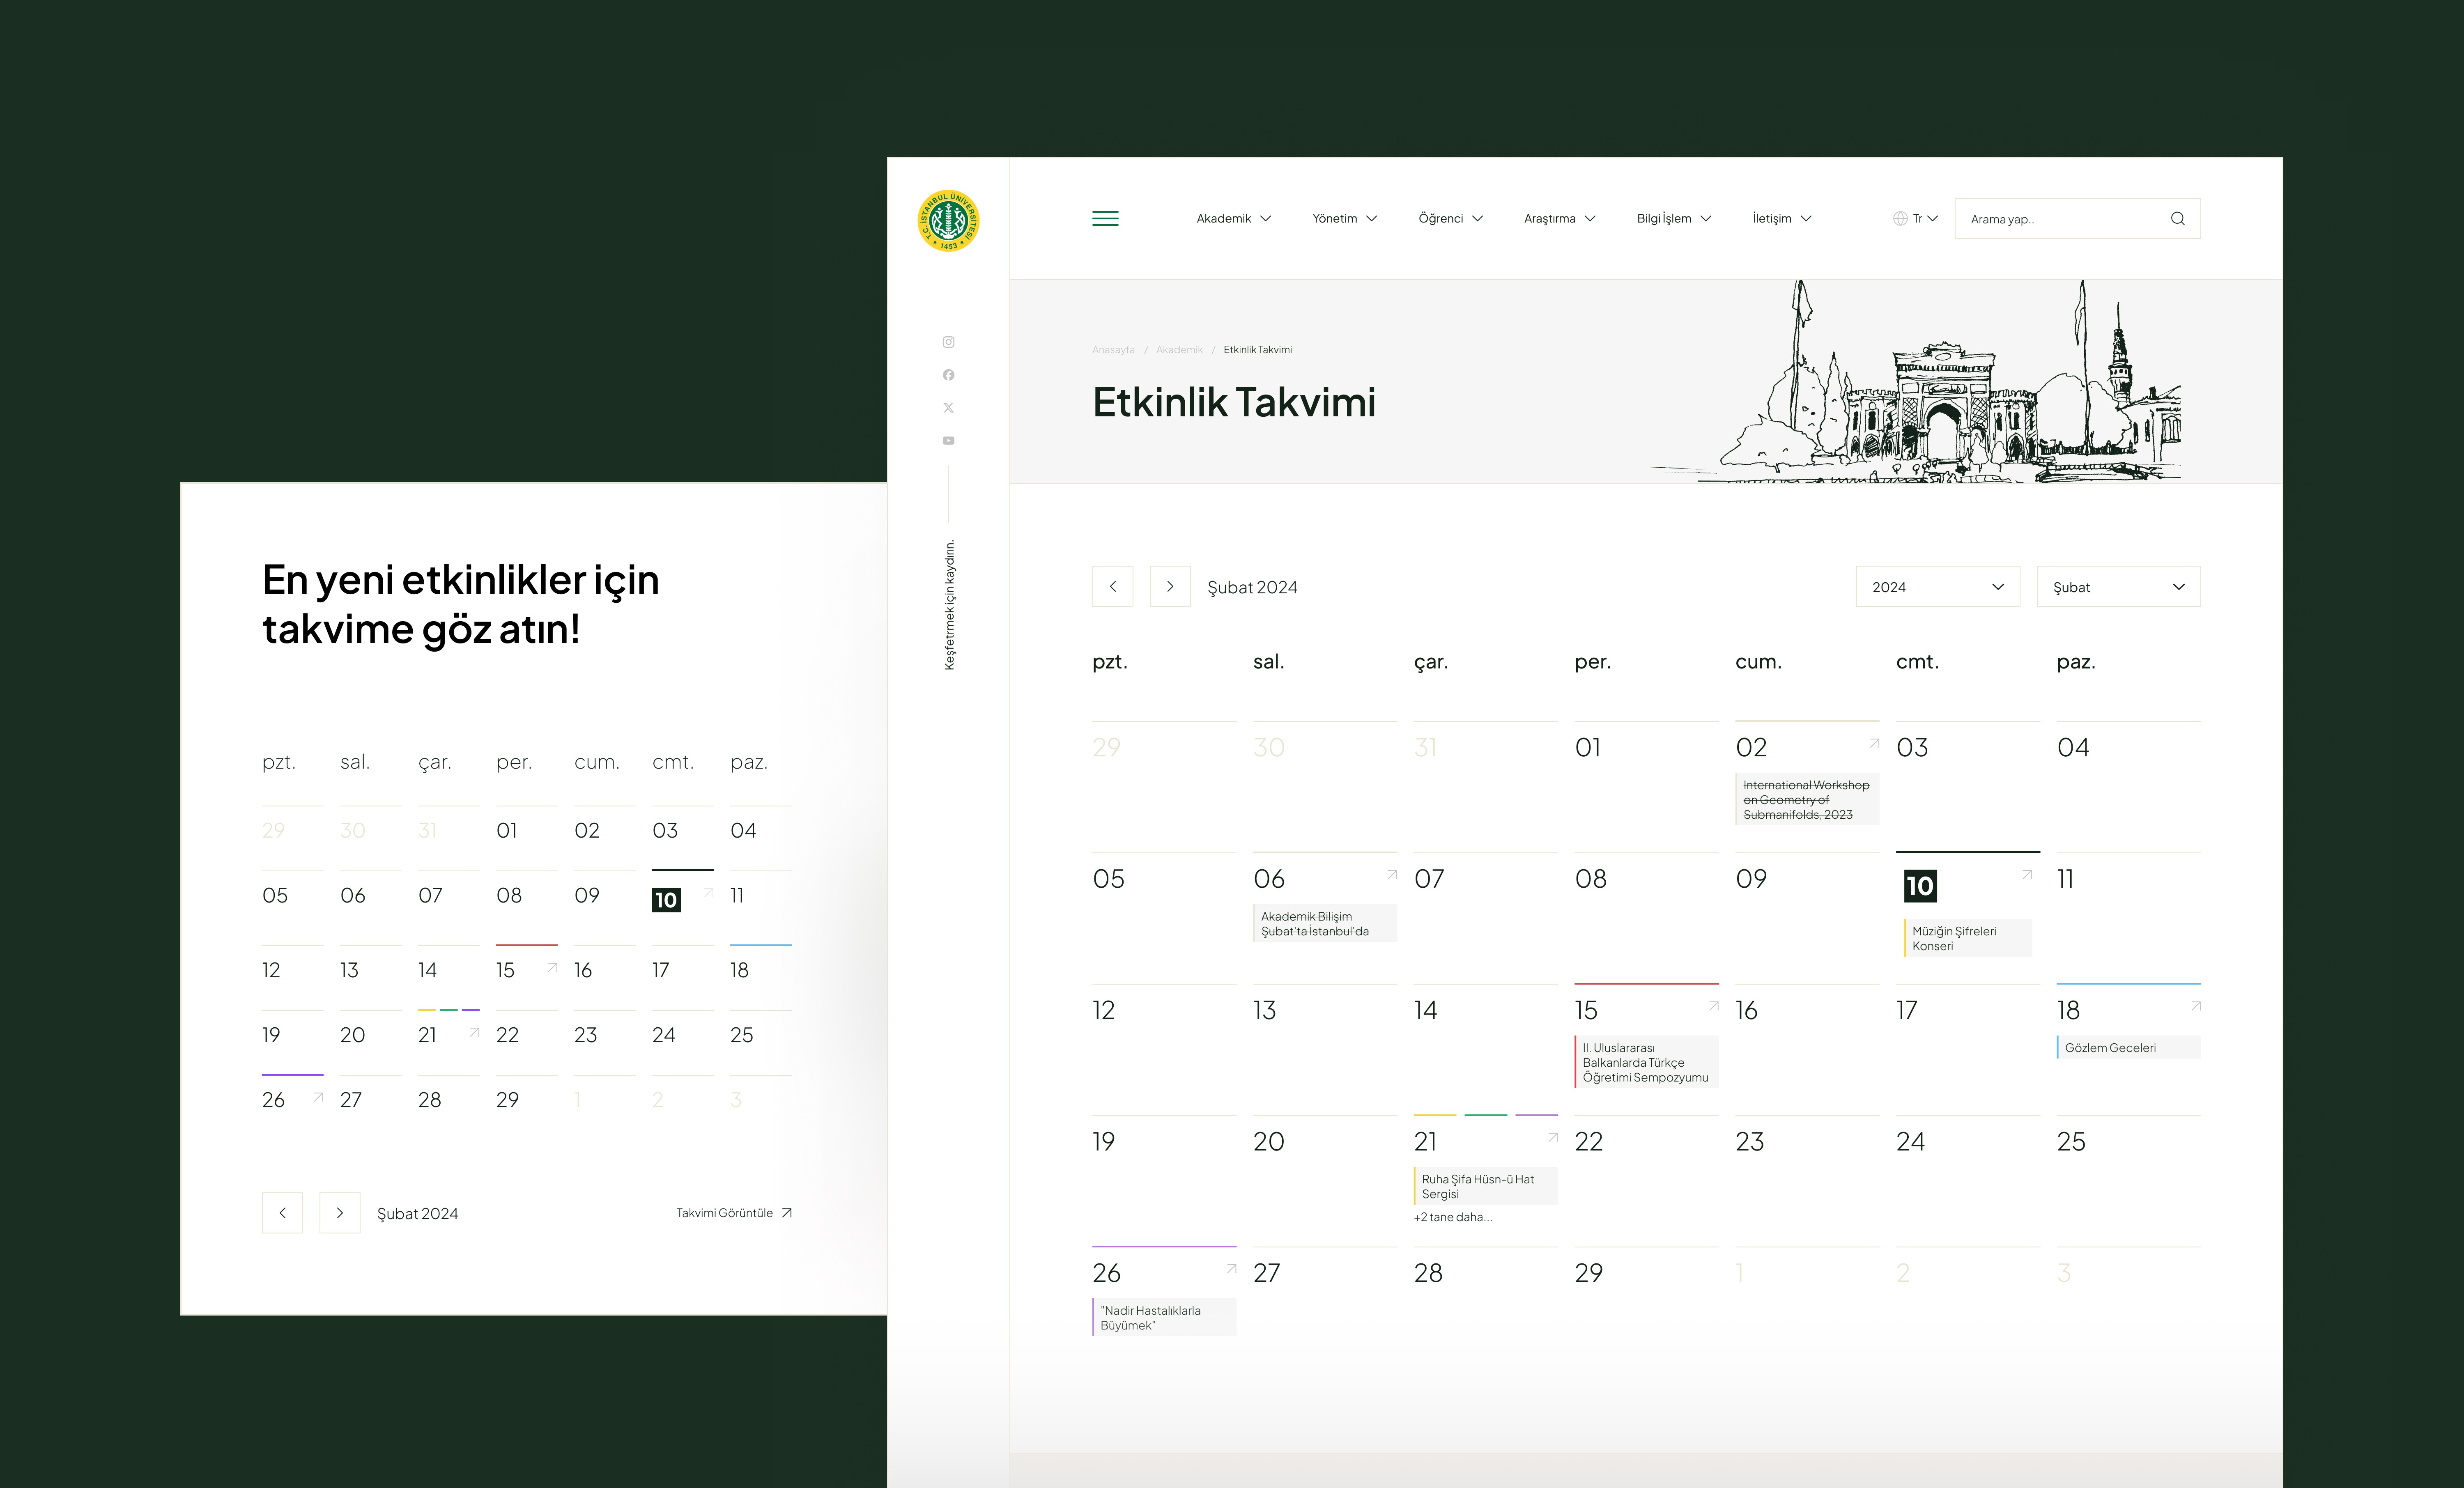Go to next month in main calendar
The width and height of the screenshot is (2464, 1488).
[x=1170, y=587]
